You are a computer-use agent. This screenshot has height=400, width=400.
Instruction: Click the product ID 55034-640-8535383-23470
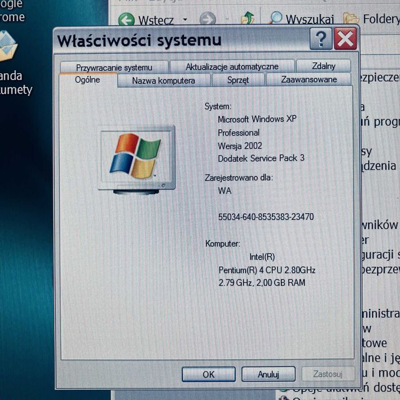(266, 217)
